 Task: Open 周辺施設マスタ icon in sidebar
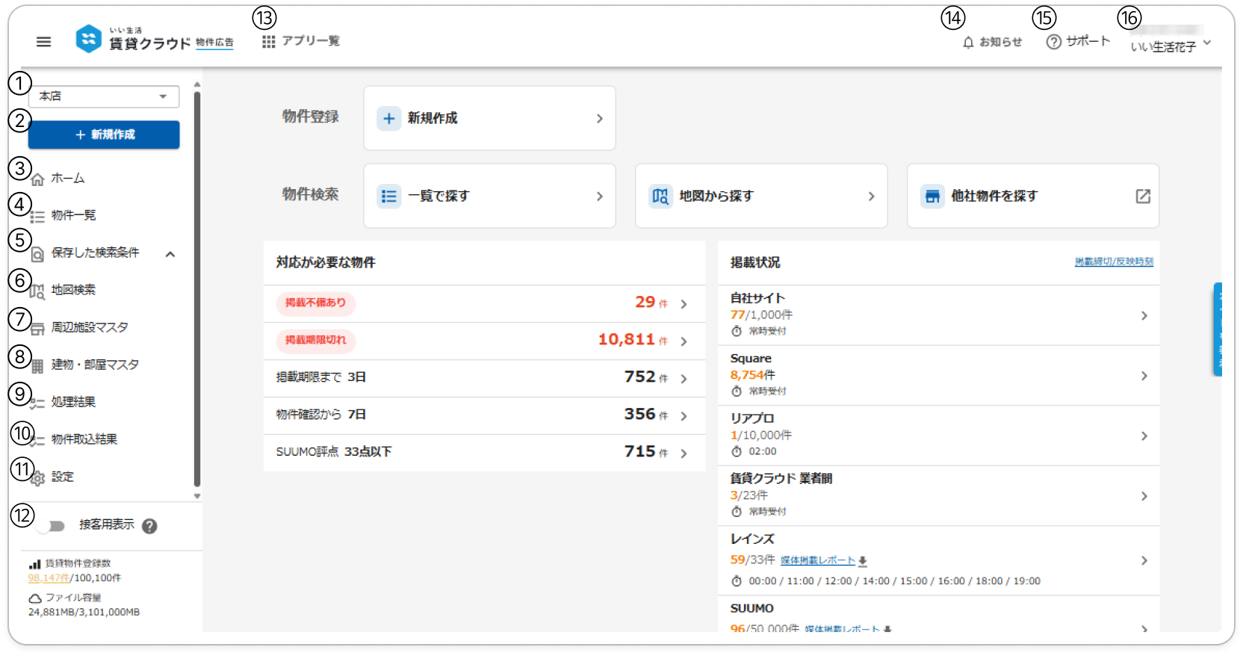coord(37,329)
